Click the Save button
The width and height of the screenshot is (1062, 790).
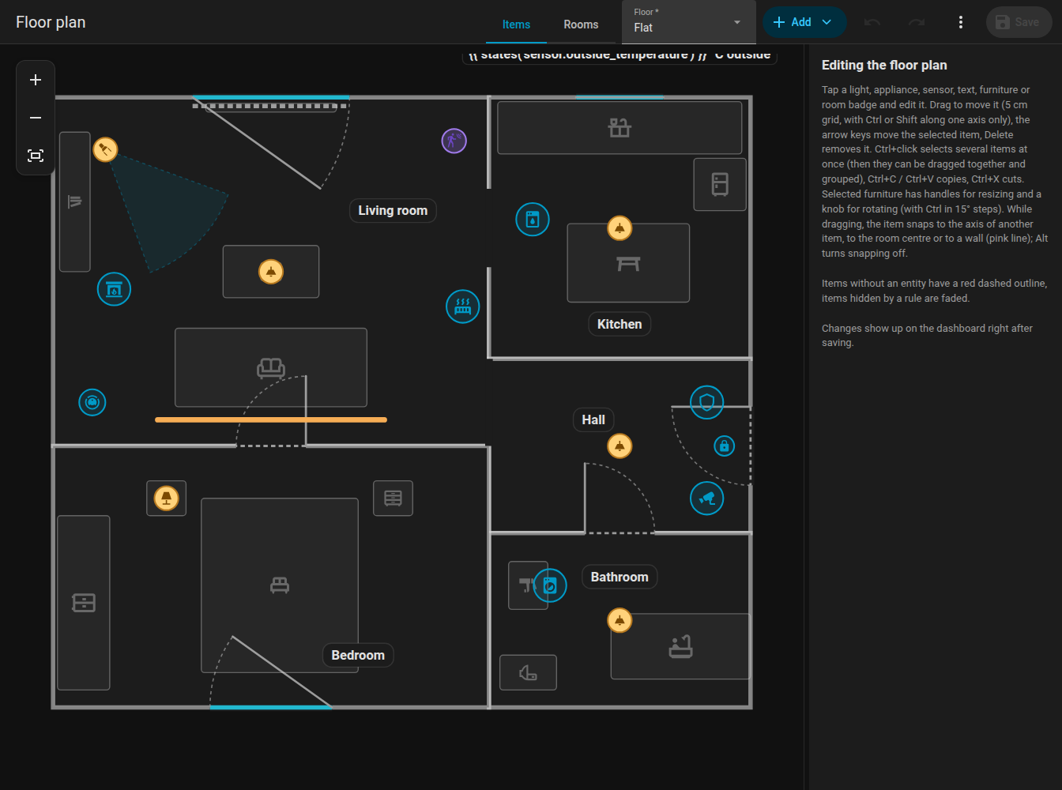point(1019,22)
